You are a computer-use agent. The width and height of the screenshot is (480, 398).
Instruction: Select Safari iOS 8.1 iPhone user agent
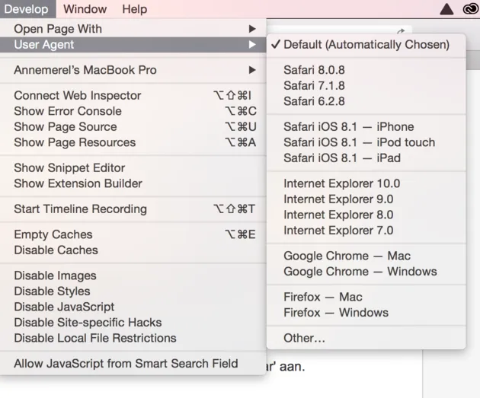coord(366,126)
